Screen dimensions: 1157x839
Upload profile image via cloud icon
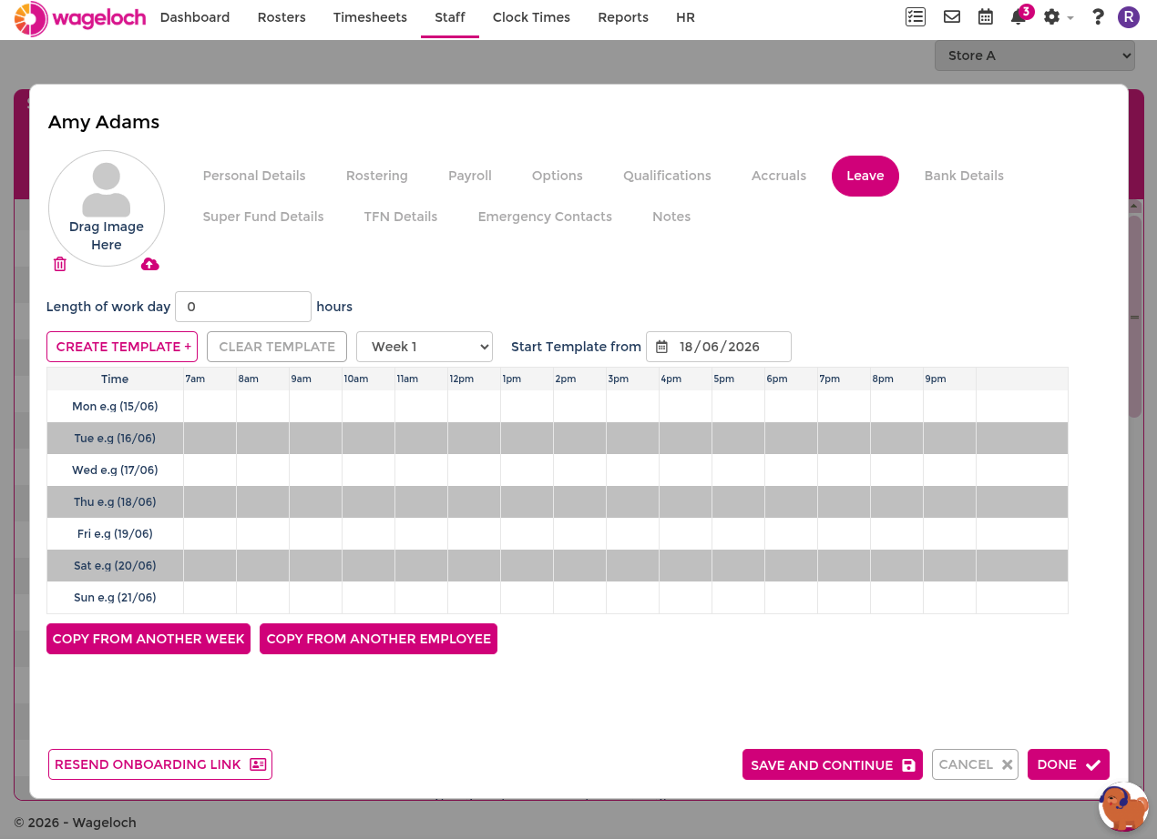pos(150,264)
